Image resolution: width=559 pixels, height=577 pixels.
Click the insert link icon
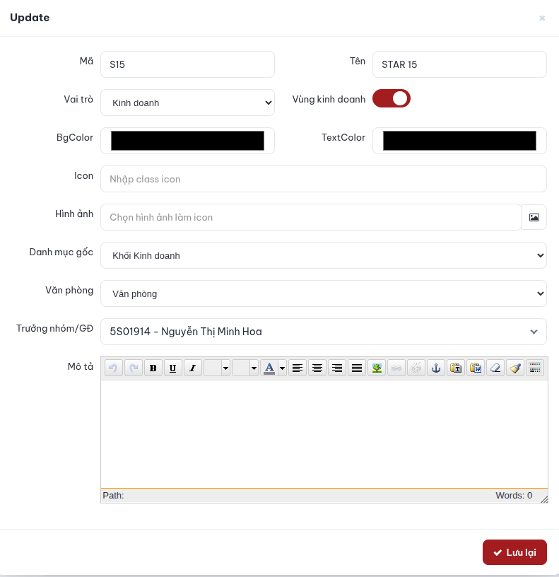[x=396, y=368]
